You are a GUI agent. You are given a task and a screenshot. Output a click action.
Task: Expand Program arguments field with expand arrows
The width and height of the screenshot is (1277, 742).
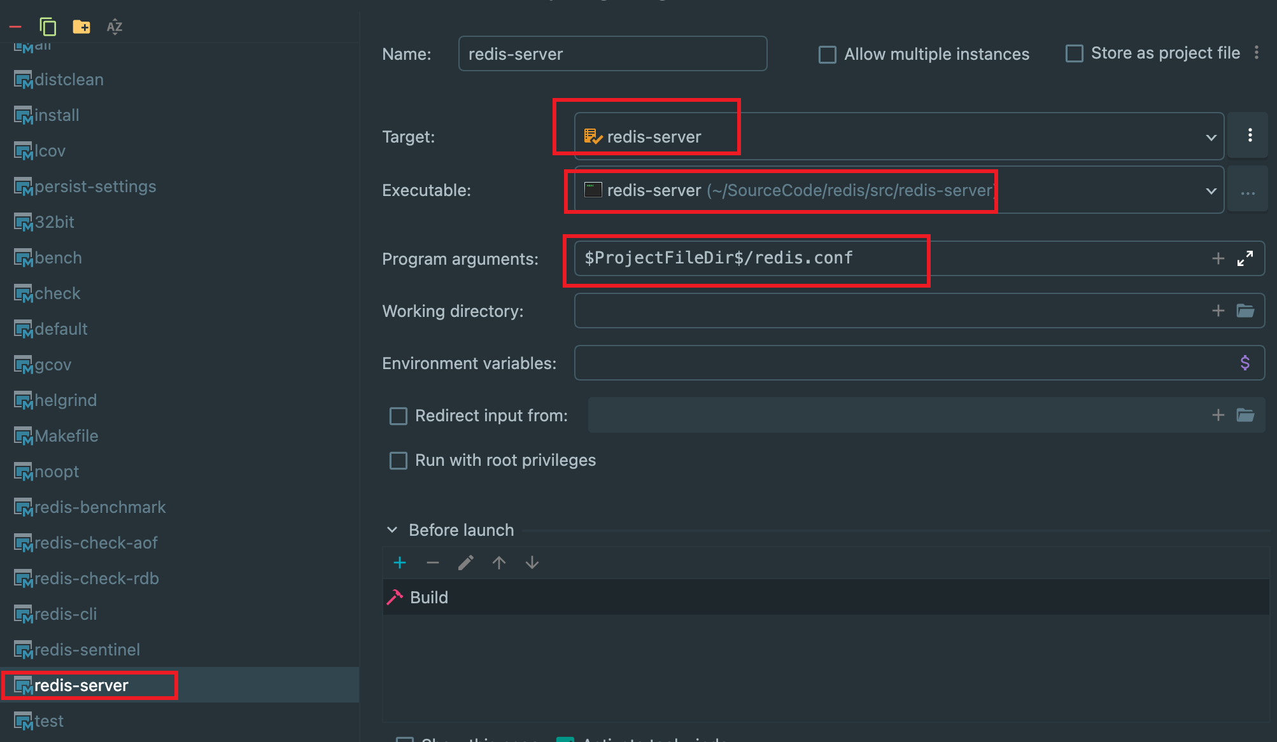click(1245, 258)
